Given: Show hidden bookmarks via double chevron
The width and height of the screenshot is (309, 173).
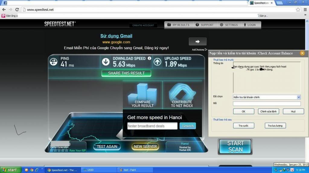Looking at the screenshot, I should click(305, 15).
